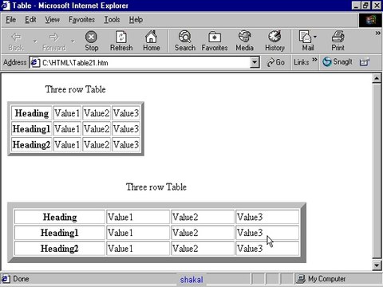The image size is (383, 287).
Task: Click the page icon in address bar
Action: (34, 63)
